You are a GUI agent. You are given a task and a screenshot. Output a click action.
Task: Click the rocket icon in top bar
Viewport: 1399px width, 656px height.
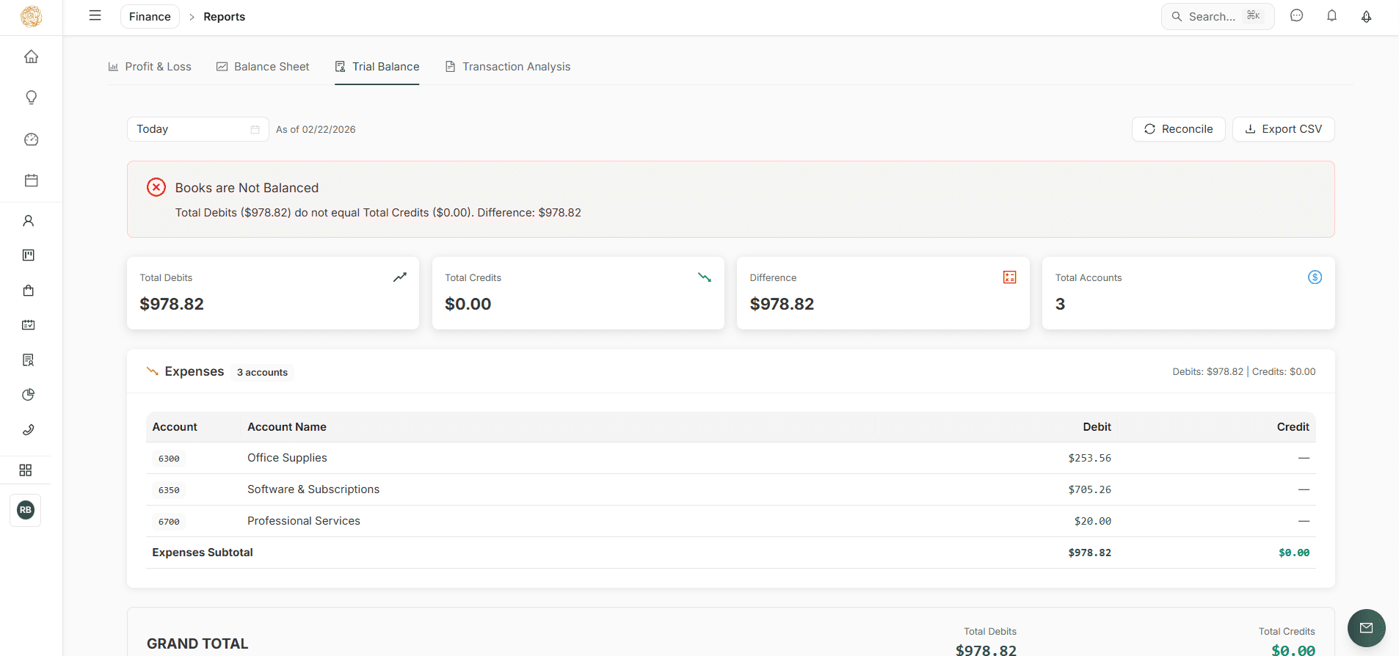pos(1366,16)
